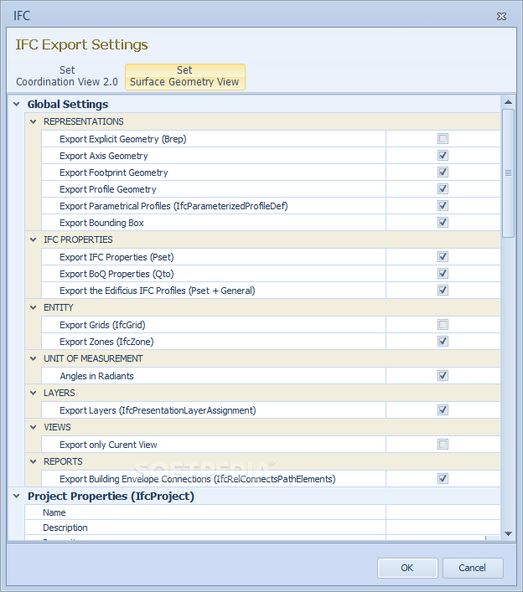This screenshot has height=592, width=523.
Task: Collapse Project Properties (IfcProject) section
Action: [16, 497]
